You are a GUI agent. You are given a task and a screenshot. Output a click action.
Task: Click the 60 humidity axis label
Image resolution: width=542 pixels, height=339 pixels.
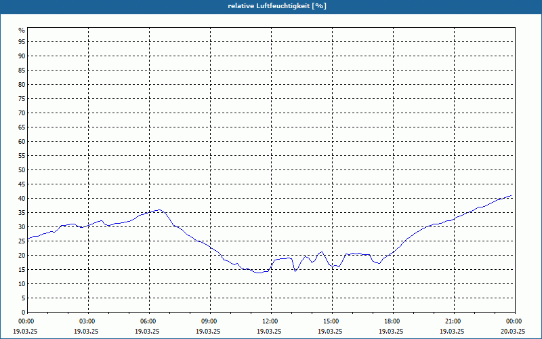point(22,141)
